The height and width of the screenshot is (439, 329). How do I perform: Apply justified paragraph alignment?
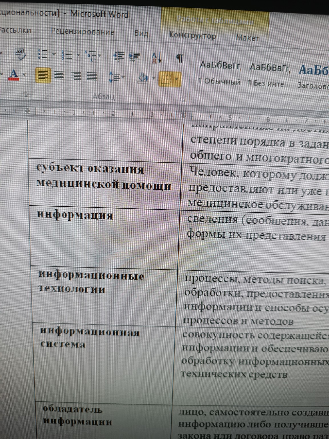tap(92, 75)
